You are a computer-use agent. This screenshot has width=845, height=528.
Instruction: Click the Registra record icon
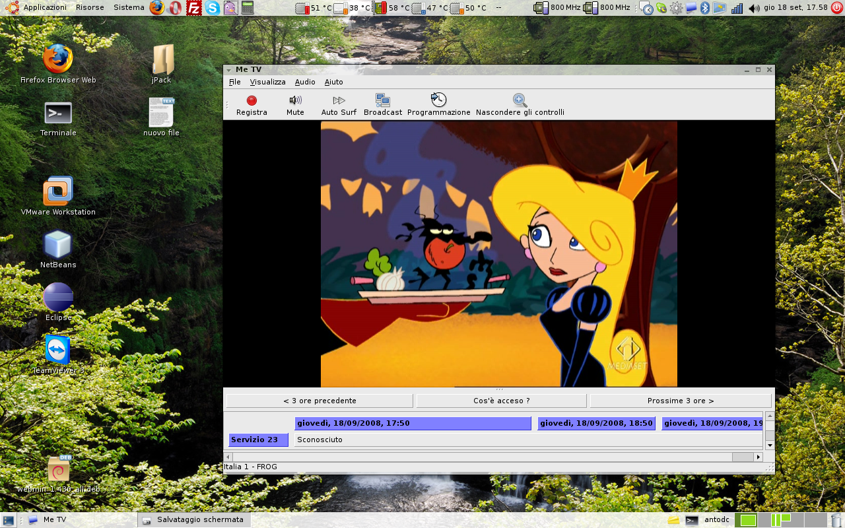(x=252, y=101)
